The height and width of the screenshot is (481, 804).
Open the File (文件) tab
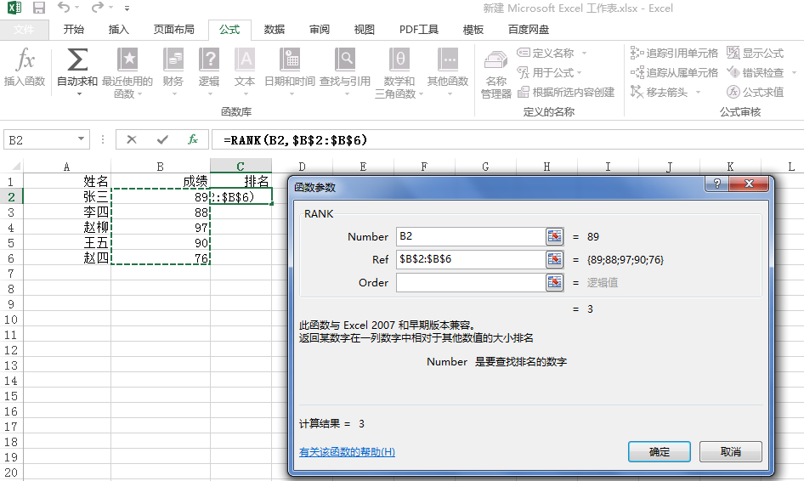24,30
